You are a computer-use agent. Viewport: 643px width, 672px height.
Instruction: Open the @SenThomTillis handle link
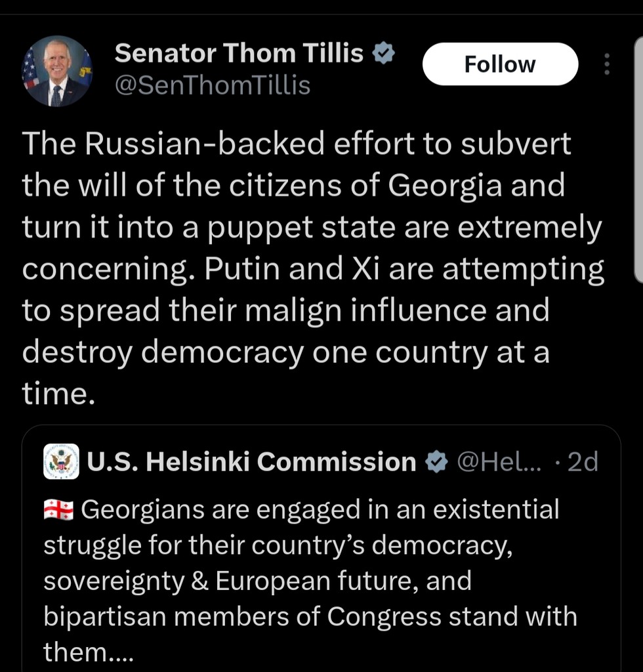[212, 85]
